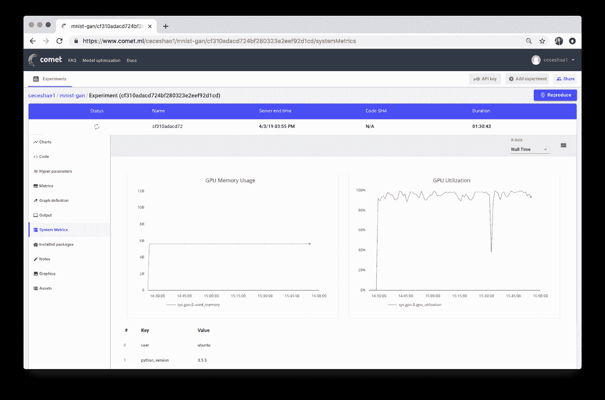This screenshot has height=400, width=605.
Task: Switch to the Experiments tab
Action: 50,79
